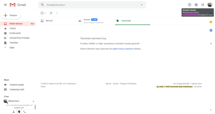Click the Gmail logo
This screenshot has height=114, width=215.
point(18,5)
